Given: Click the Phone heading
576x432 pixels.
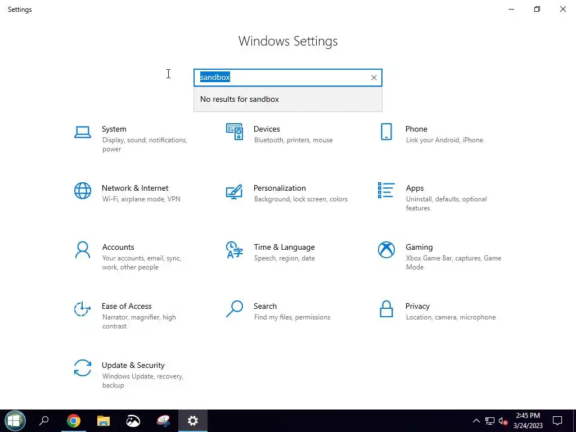Looking at the screenshot, I should pyautogui.click(x=416, y=129).
